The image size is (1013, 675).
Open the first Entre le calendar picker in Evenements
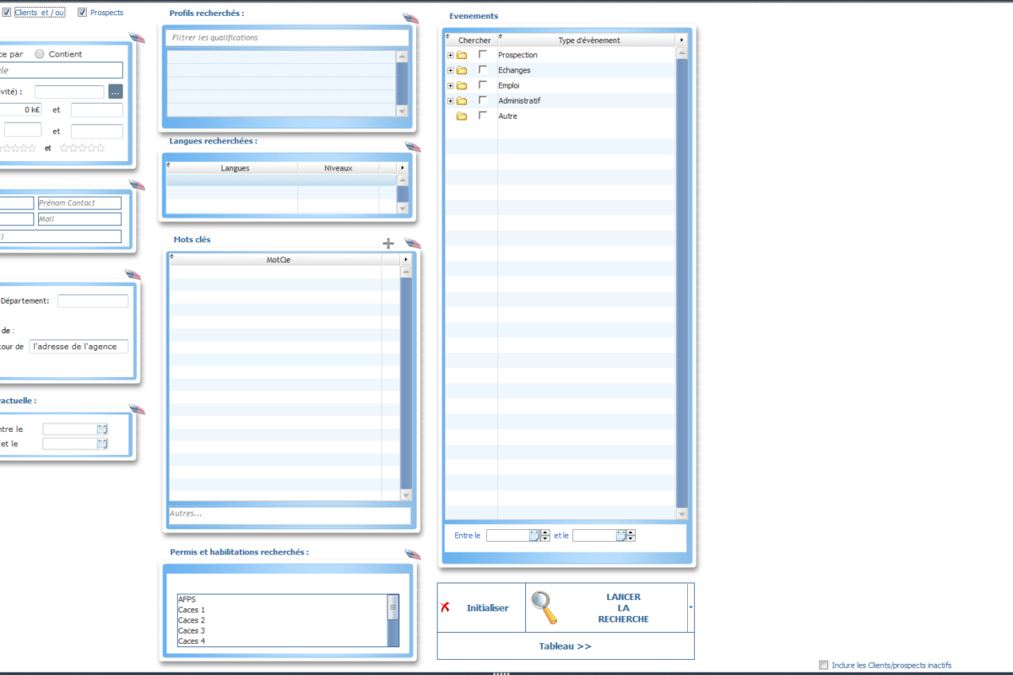pyautogui.click(x=534, y=535)
